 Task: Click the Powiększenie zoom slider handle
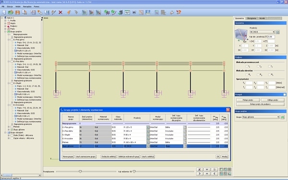[x=80, y=171]
